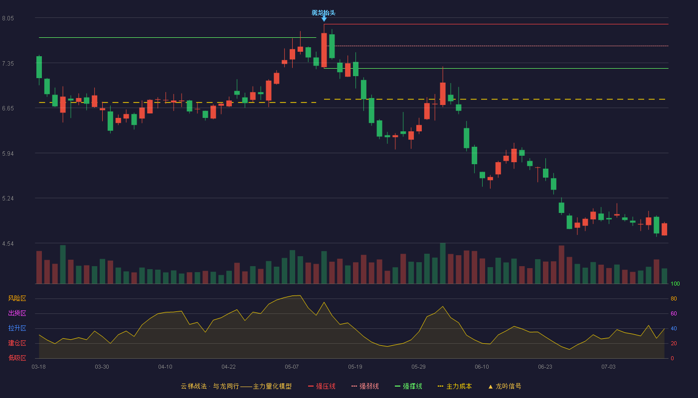The height and width of the screenshot is (398, 698).
Task: Toggle the 主力成本 legend entry
Action: pos(455,386)
